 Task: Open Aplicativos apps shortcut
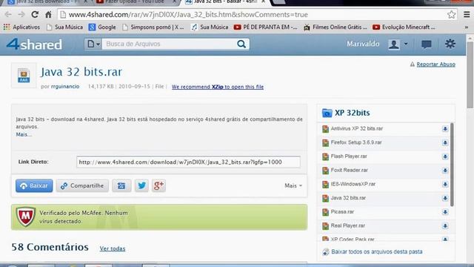pyautogui.click(x=21, y=27)
